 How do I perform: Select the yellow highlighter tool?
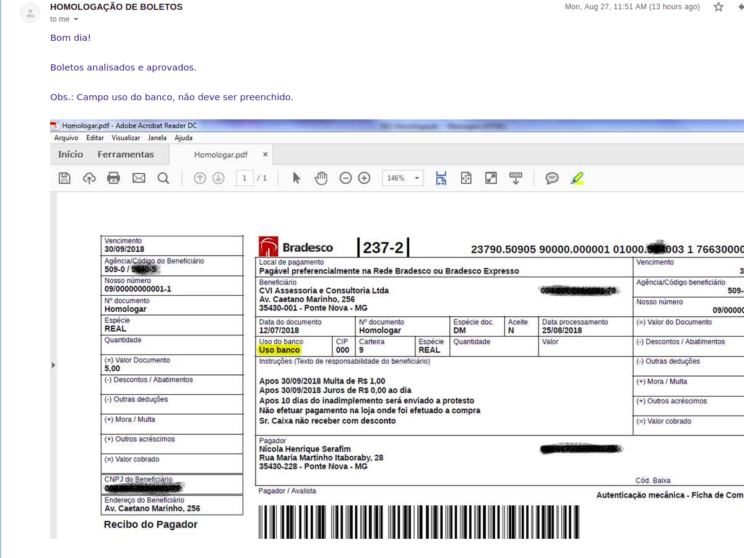point(577,178)
